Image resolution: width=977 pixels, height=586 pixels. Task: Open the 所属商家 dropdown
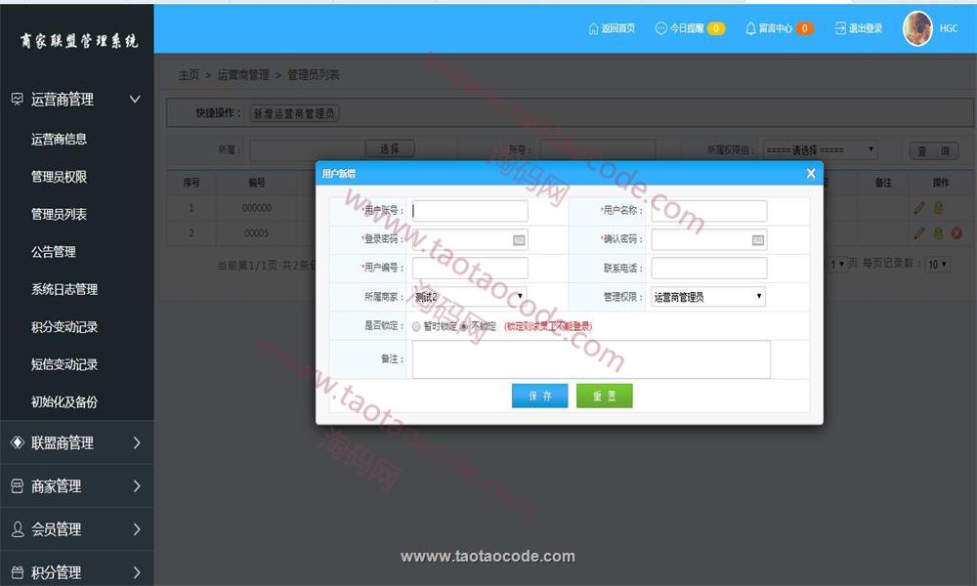pyautogui.click(x=469, y=296)
